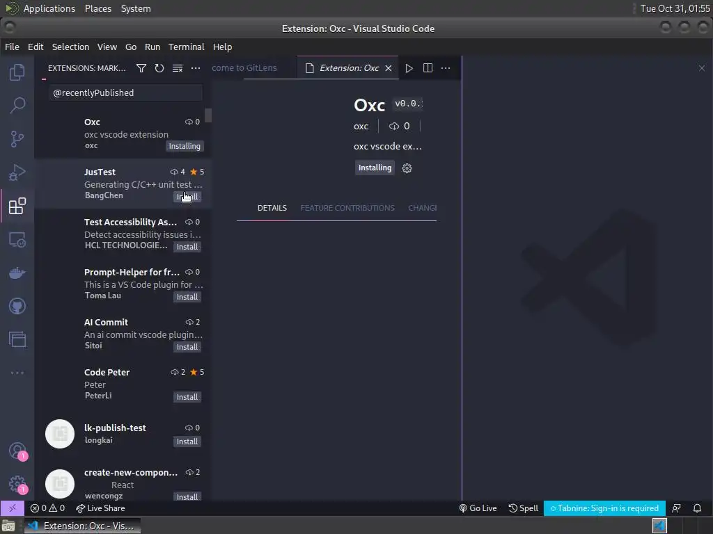This screenshot has width=713, height=534.
Task: Open Manage gear icon in activity bar
Action: [17, 484]
